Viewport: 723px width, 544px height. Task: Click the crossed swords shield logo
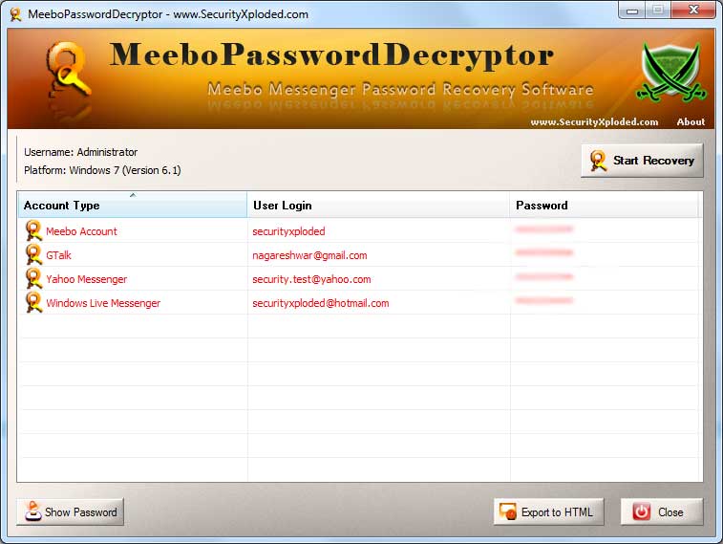coord(672,74)
